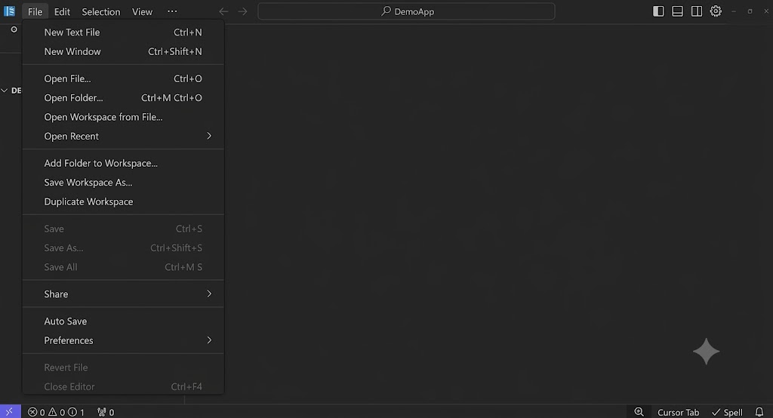The height and width of the screenshot is (418, 773).
Task: Show errors and warnings count in status bar
Action: point(56,412)
